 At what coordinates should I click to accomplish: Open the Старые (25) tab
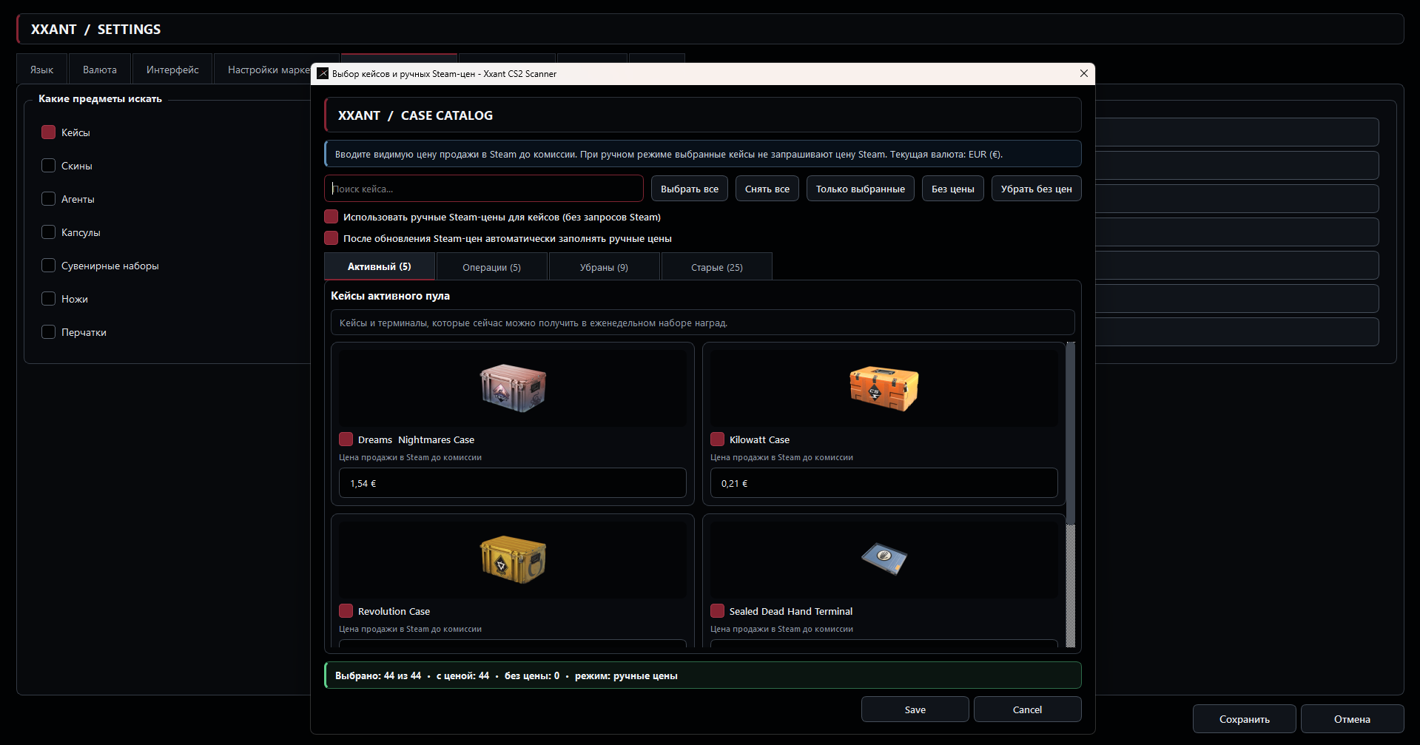pyautogui.click(x=717, y=267)
